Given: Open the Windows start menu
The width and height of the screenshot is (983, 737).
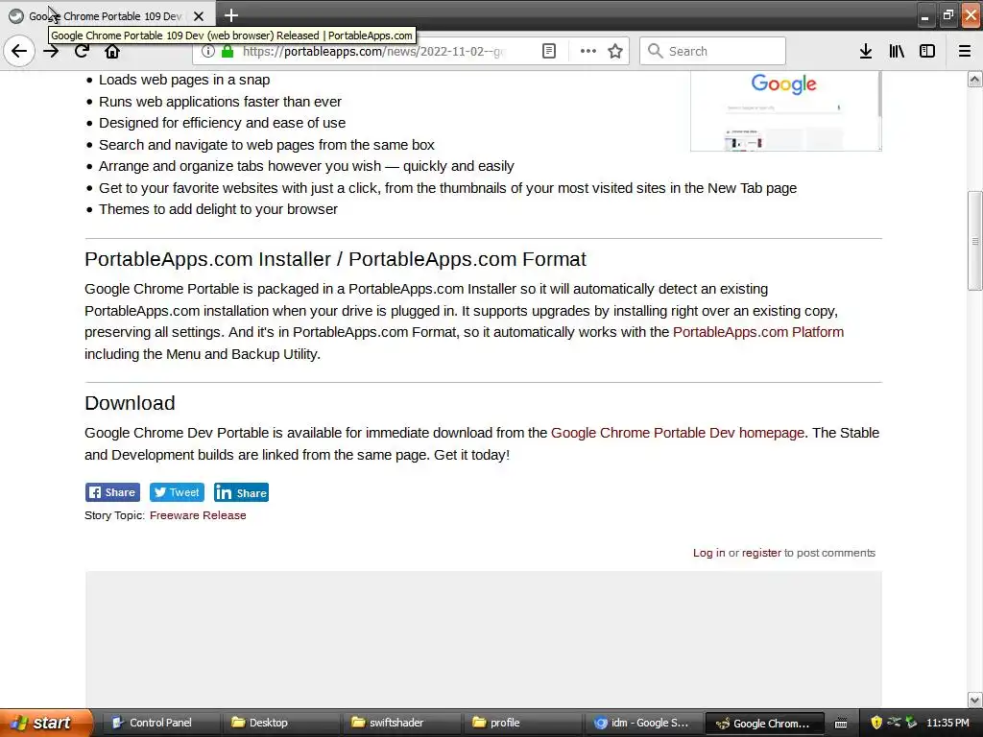Looking at the screenshot, I should [45, 723].
